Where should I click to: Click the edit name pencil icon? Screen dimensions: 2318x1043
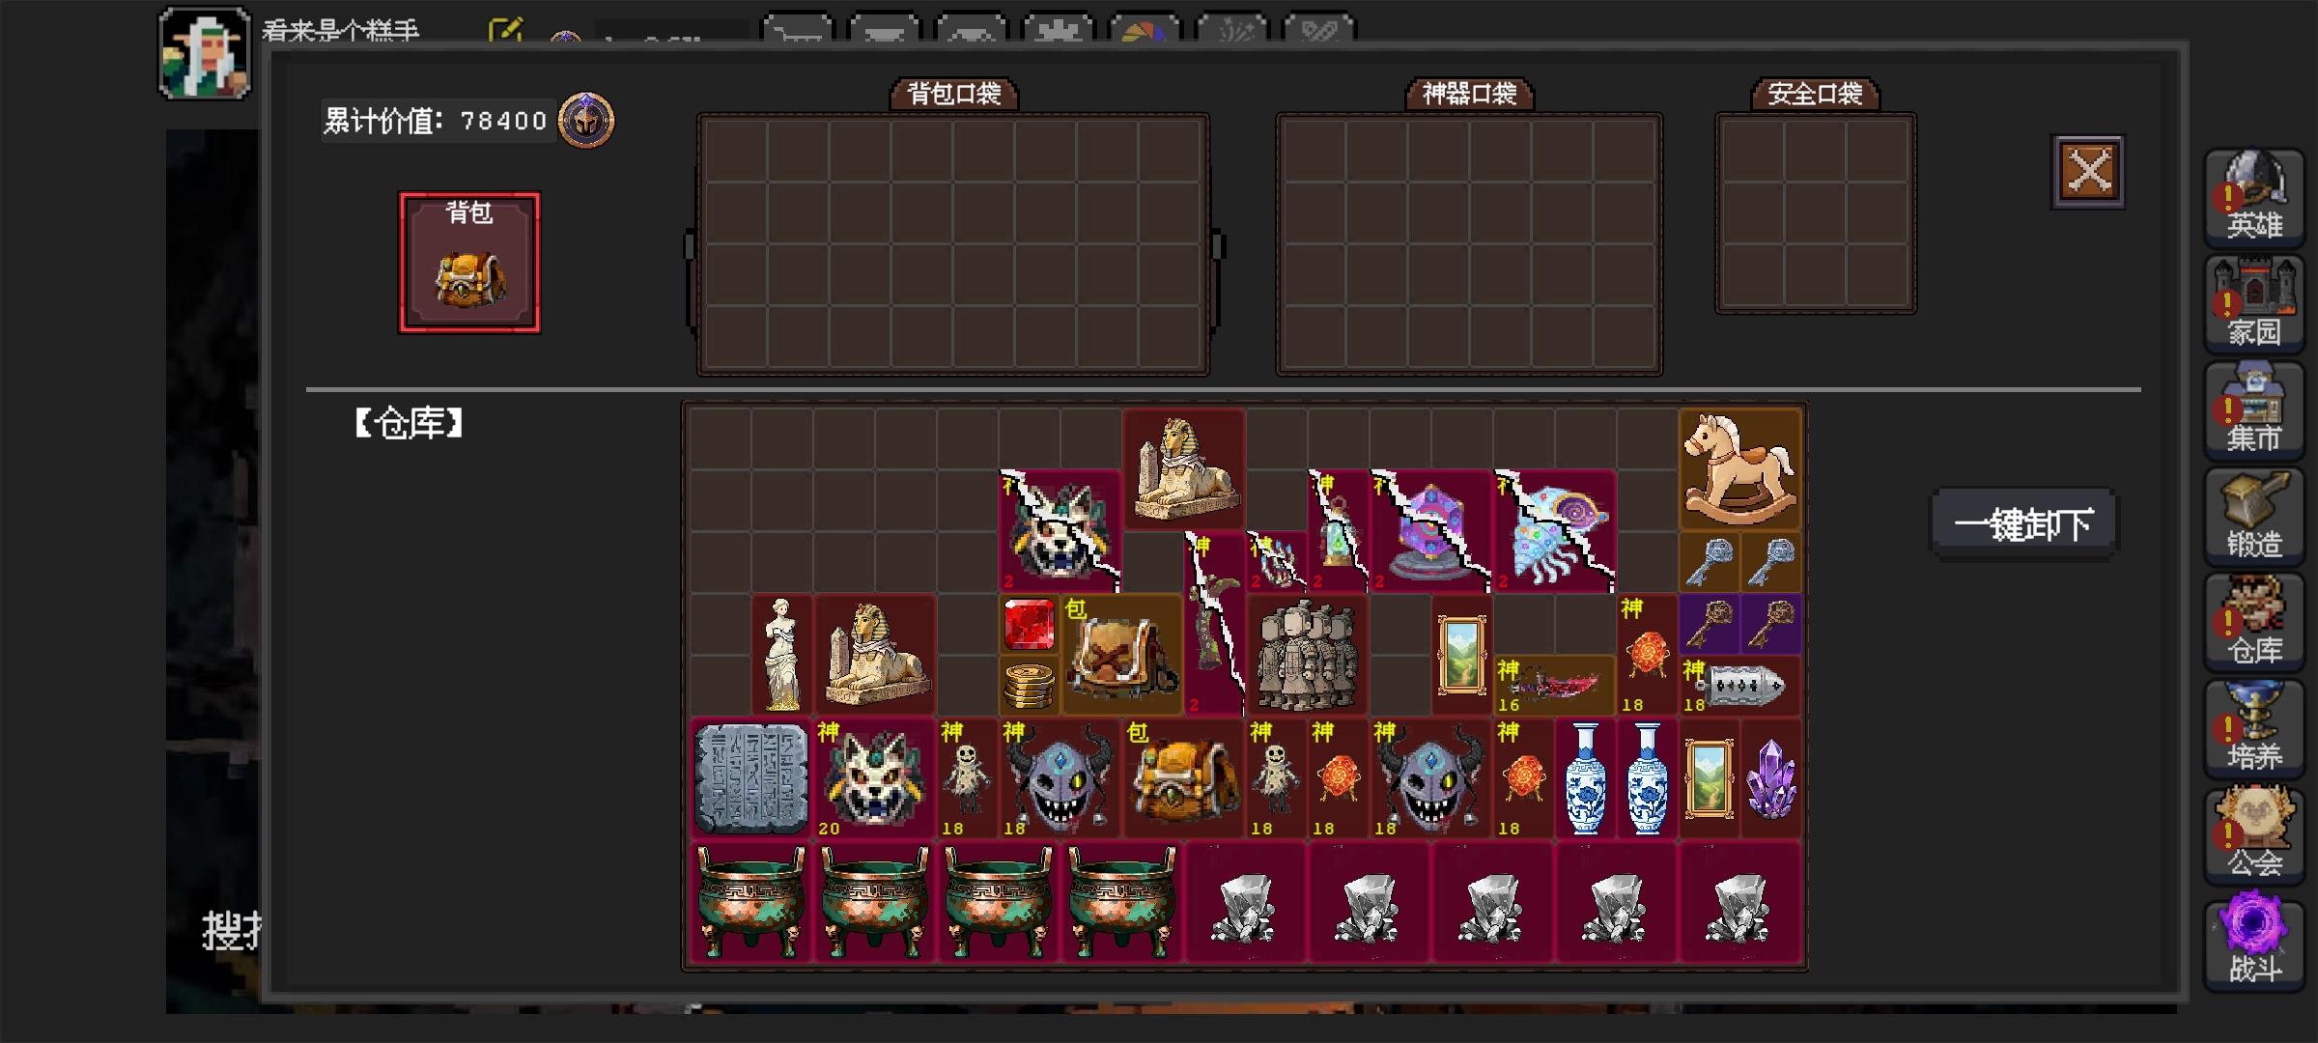tap(505, 31)
